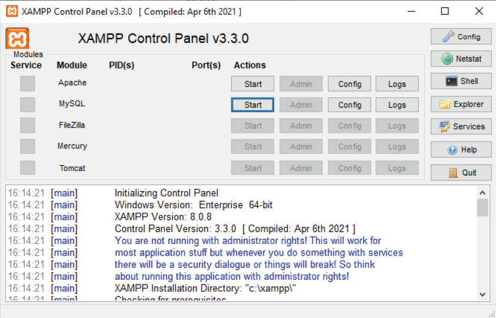
Task: View the Apache Logs list
Action: tap(397, 83)
